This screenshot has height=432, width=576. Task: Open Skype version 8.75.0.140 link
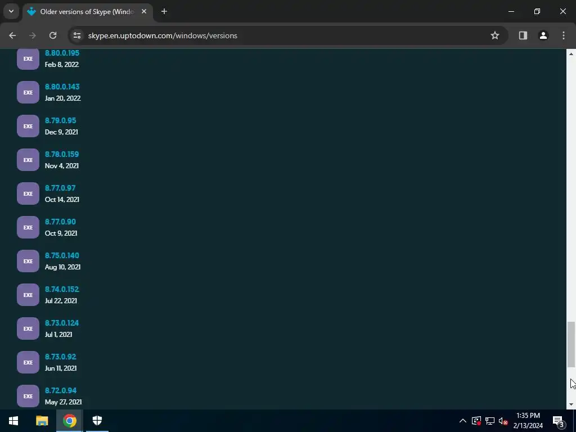tap(62, 256)
